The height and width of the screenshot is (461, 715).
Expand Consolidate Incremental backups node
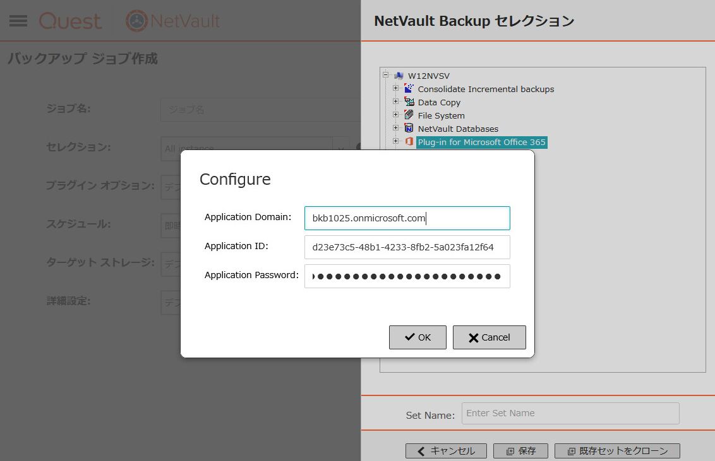[x=396, y=88]
